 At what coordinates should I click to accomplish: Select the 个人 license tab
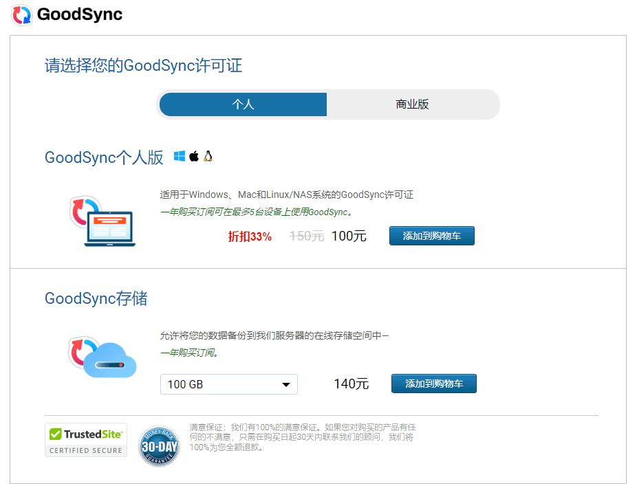(x=243, y=104)
